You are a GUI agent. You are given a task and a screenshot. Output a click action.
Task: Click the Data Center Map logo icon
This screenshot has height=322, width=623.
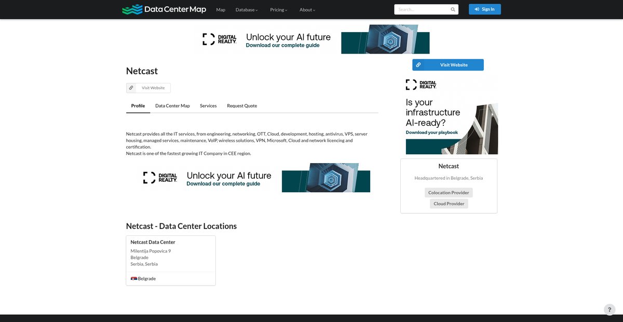[x=132, y=9]
